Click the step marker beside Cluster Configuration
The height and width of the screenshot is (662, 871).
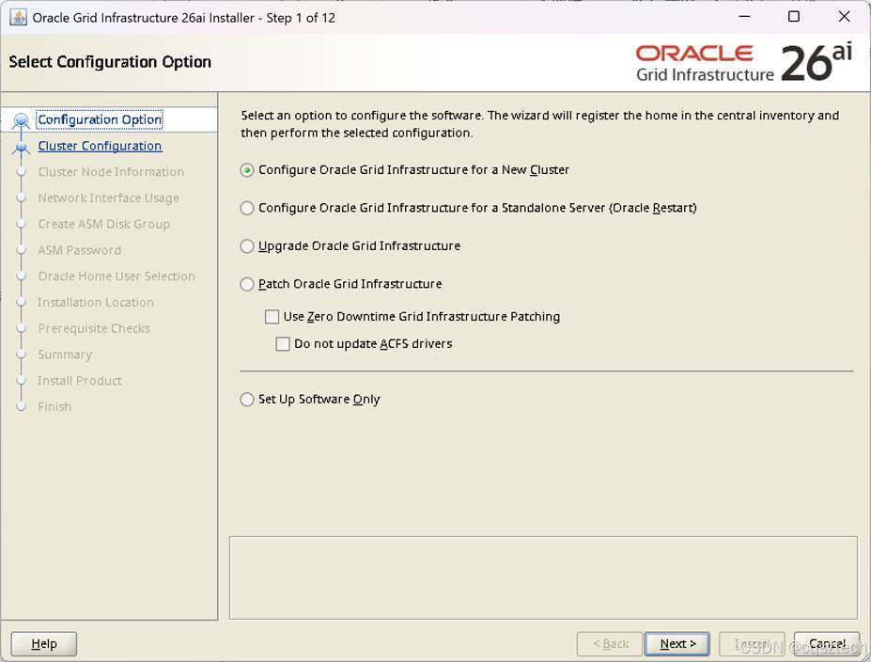[x=21, y=147]
